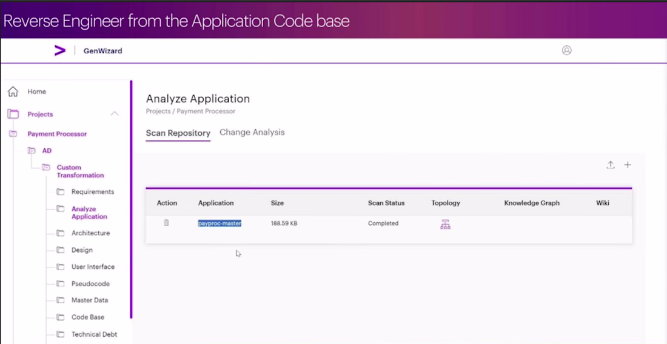The image size is (667, 344).
Task: Open User Interface in sidebar tree
Action: click(x=93, y=266)
